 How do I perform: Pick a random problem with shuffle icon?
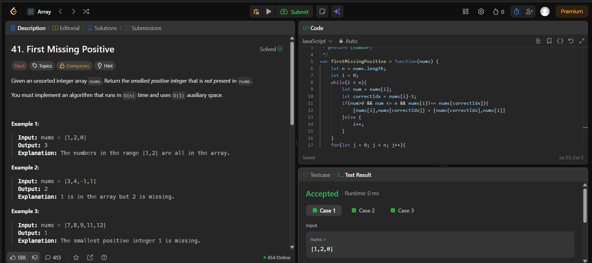tap(86, 11)
